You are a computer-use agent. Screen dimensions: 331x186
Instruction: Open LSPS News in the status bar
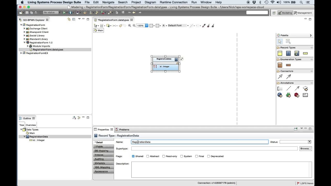click(305, 183)
